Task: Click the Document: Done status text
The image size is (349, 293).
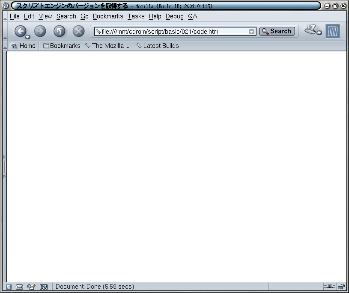Action: point(95,287)
